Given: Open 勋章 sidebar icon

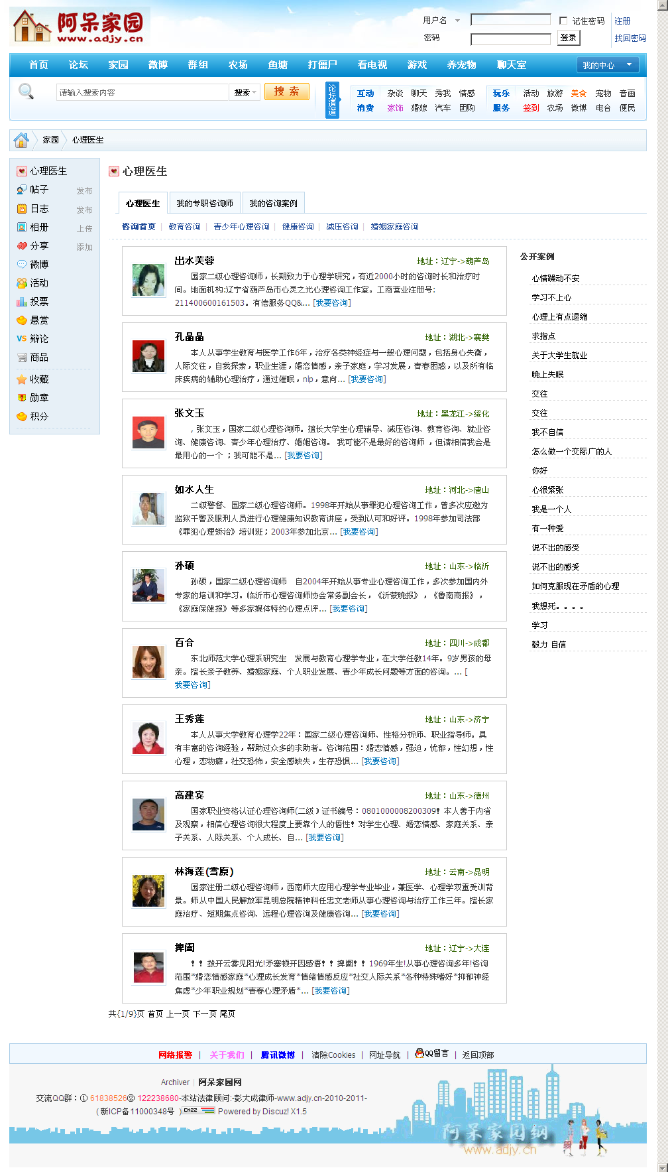Looking at the screenshot, I should [22, 398].
